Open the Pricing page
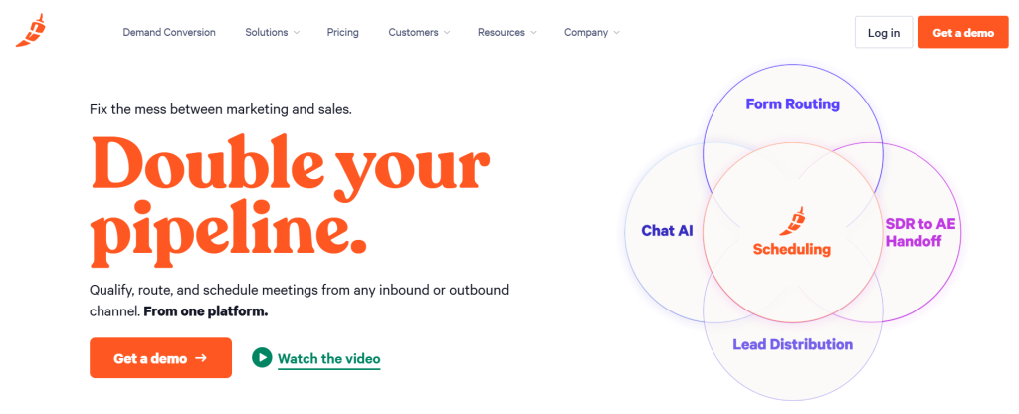 [x=342, y=32]
